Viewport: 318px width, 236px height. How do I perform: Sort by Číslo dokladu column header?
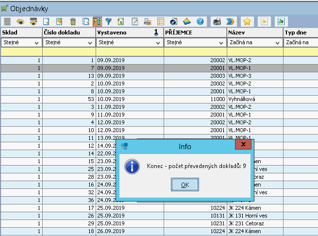[x=68, y=32]
